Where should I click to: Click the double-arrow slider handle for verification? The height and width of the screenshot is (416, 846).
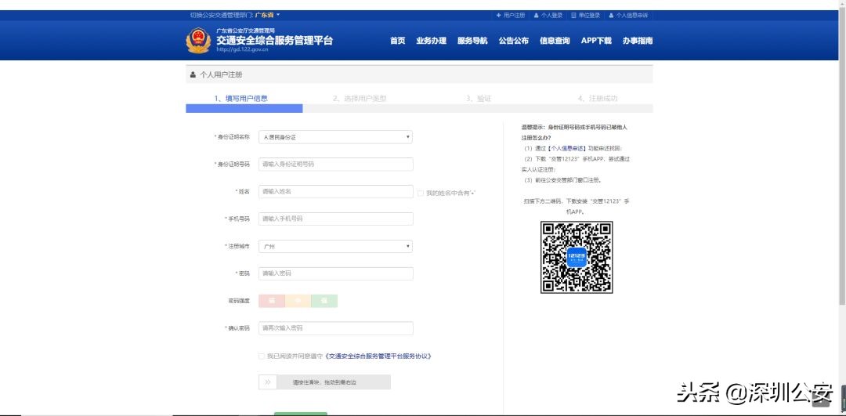[268, 382]
